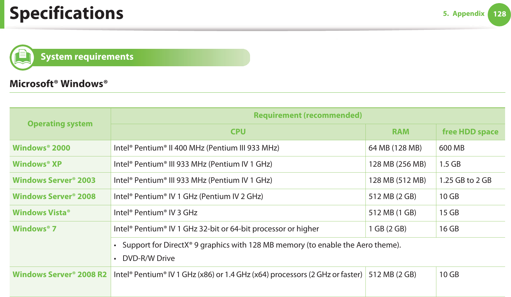
Task: Click the Operating system column header
Action: [x=60, y=124]
